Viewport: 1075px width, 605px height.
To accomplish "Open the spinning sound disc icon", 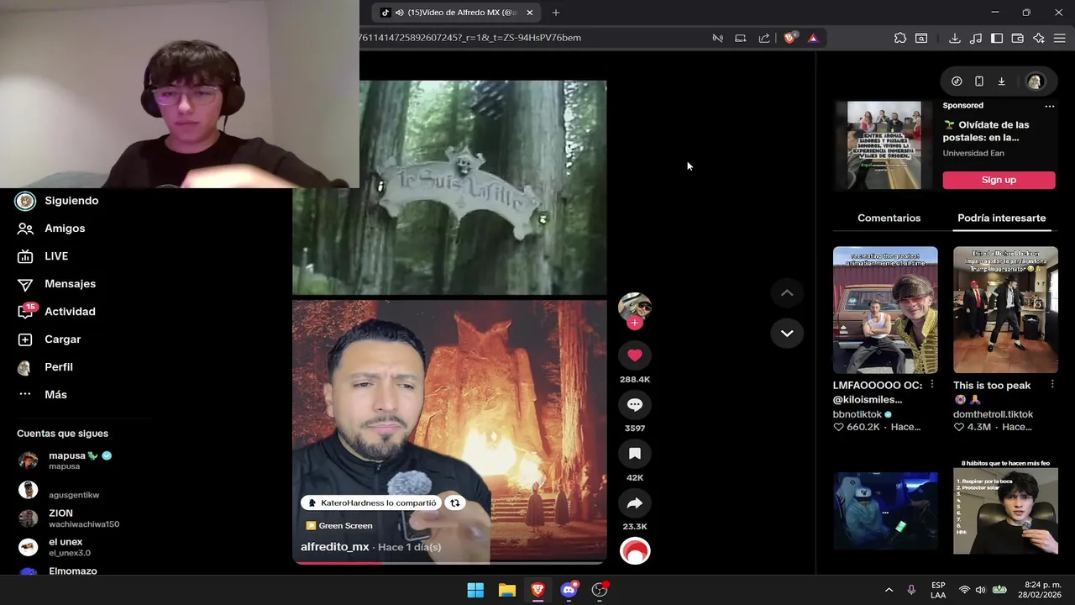I will (635, 551).
